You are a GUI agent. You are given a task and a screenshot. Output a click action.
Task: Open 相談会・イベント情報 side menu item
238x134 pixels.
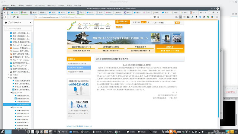79,72
